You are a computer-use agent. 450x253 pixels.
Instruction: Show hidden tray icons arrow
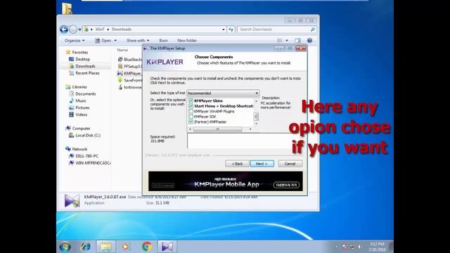[x=337, y=247]
